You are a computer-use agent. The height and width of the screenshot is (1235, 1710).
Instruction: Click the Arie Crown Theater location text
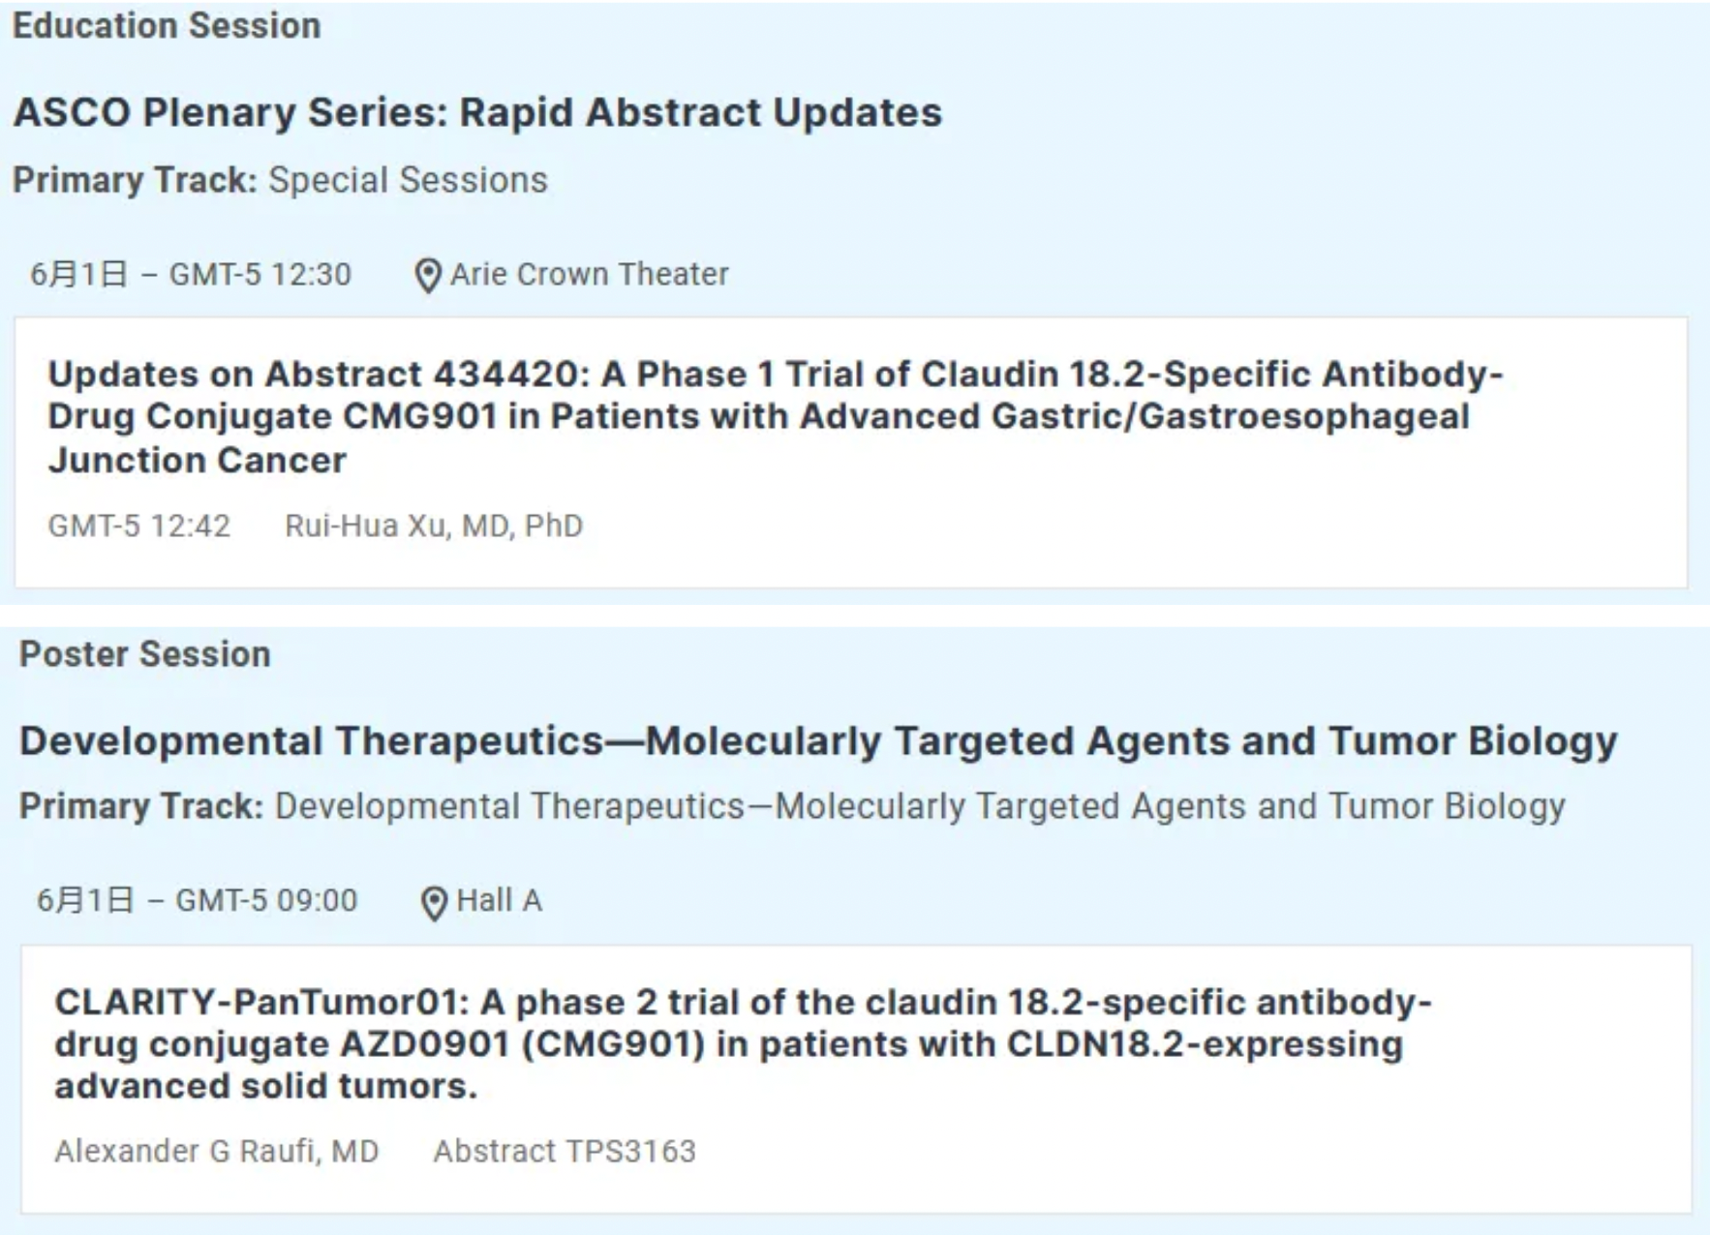tap(589, 275)
